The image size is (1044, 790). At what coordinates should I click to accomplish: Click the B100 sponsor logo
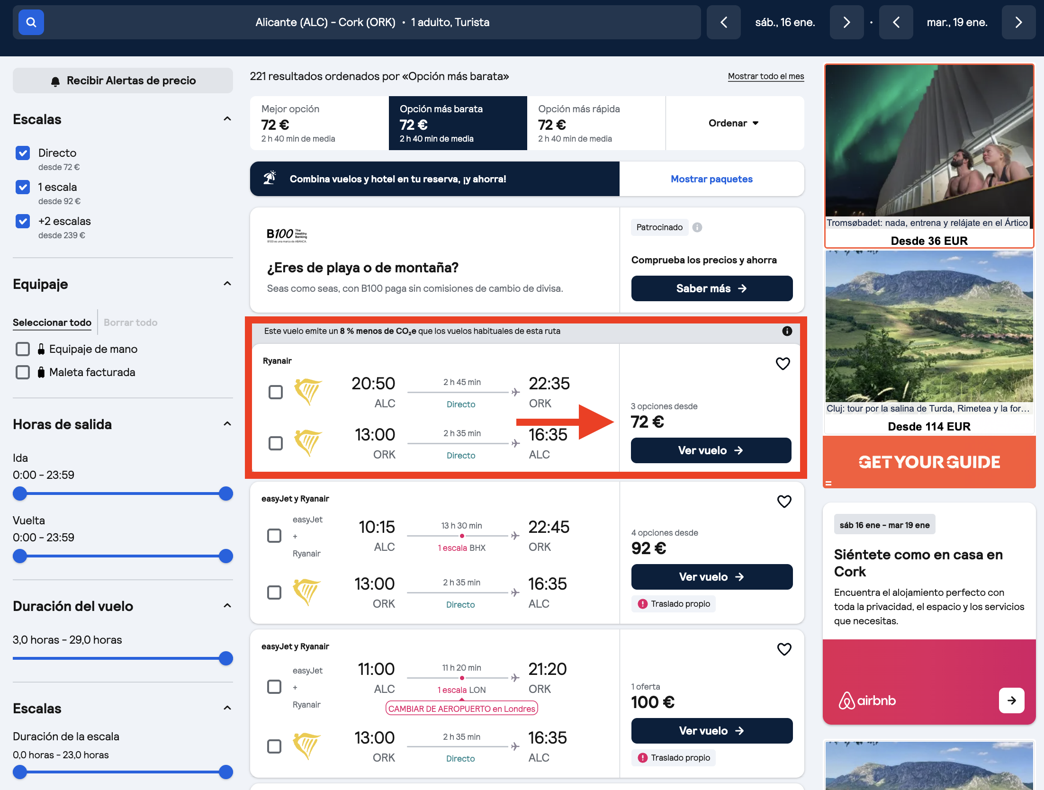(287, 235)
